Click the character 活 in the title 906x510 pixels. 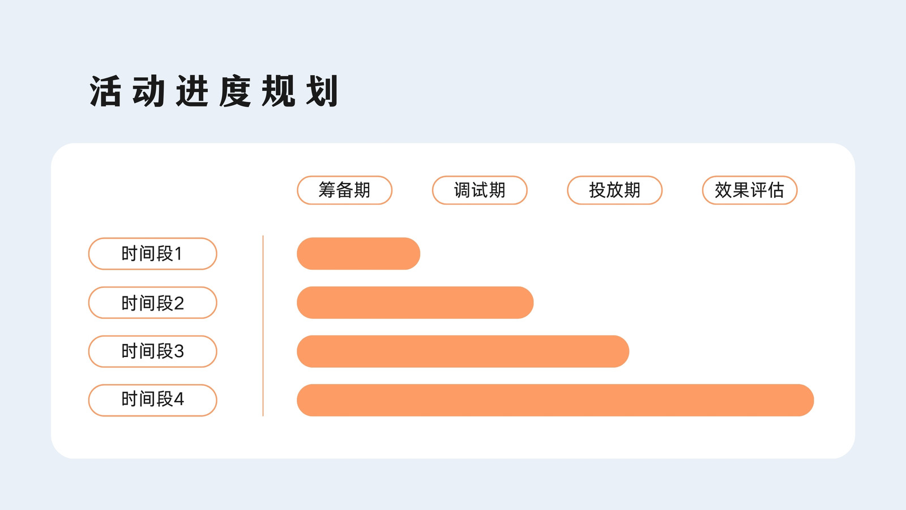pos(105,91)
